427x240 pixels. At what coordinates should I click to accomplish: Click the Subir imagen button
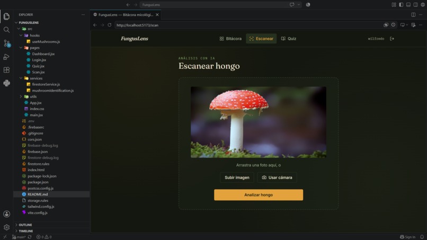237,177
